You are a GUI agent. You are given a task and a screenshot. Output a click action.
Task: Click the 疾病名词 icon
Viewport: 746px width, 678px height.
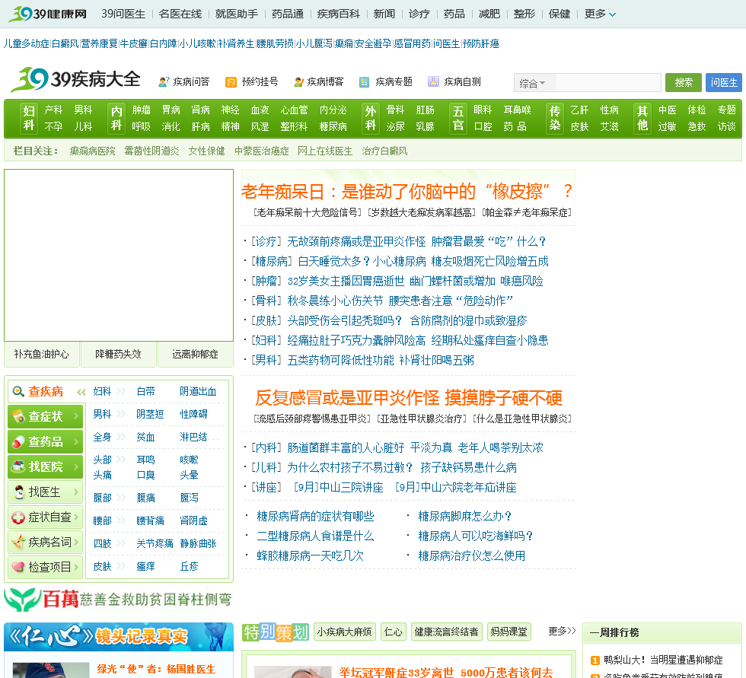[18, 542]
